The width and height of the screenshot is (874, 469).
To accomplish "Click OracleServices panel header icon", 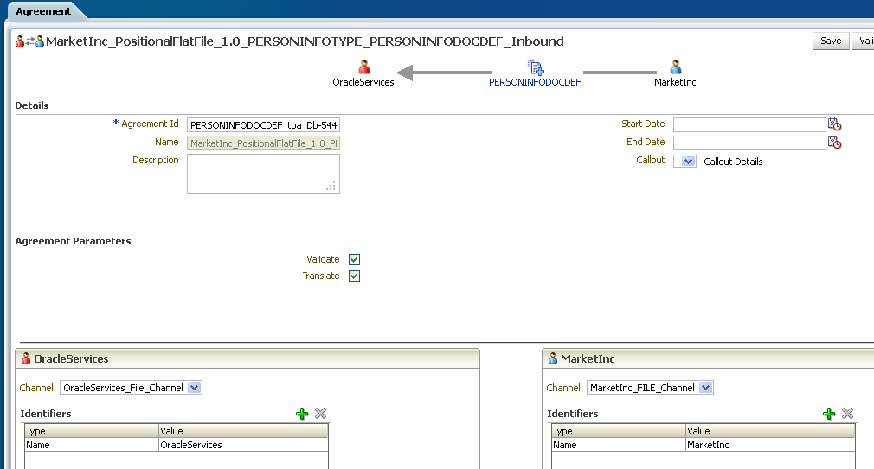I will point(26,358).
